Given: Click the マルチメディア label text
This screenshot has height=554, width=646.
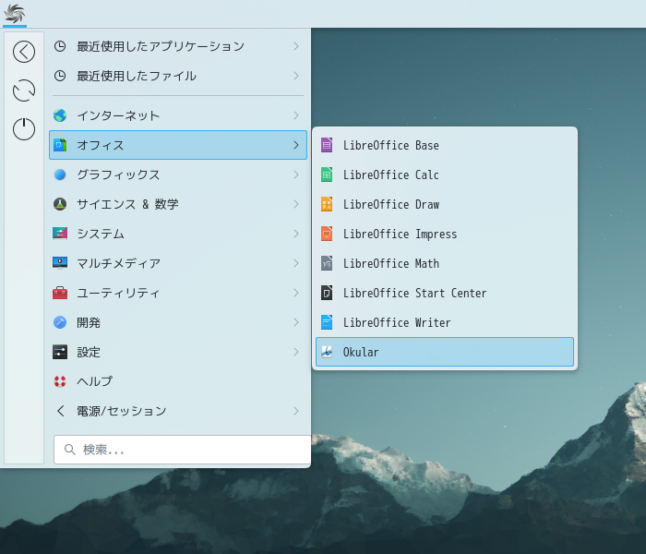Looking at the screenshot, I should (x=119, y=263).
